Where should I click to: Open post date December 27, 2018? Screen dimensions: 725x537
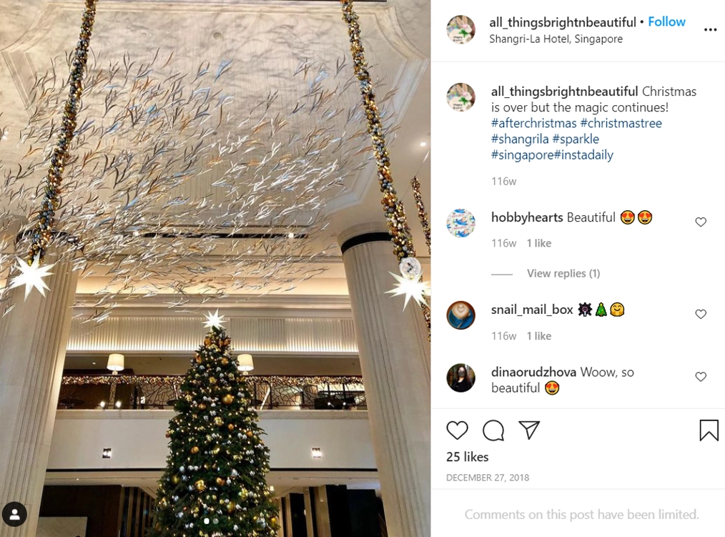pyautogui.click(x=488, y=478)
